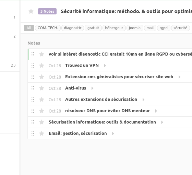Viewport: 192px width, 175px height.
Task: Click drag handle of Autres extensions row
Action: [x=33, y=100]
